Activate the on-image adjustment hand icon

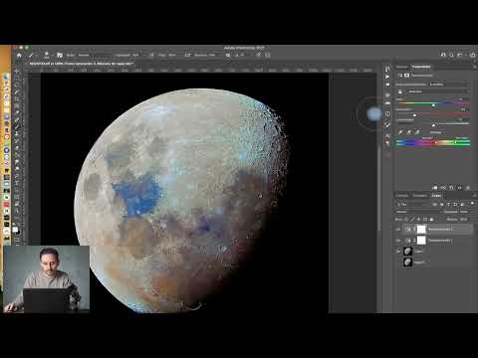click(400, 91)
